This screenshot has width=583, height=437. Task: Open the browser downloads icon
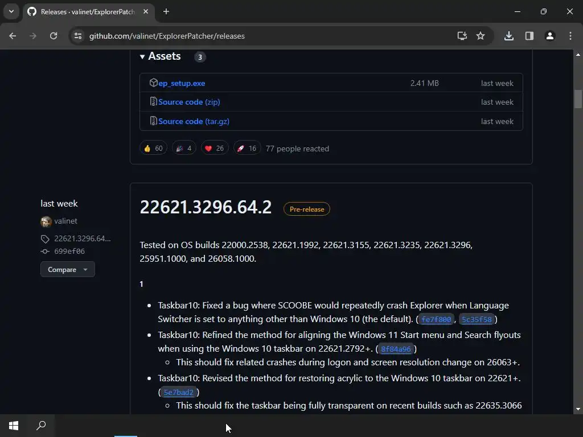coord(508,36)
